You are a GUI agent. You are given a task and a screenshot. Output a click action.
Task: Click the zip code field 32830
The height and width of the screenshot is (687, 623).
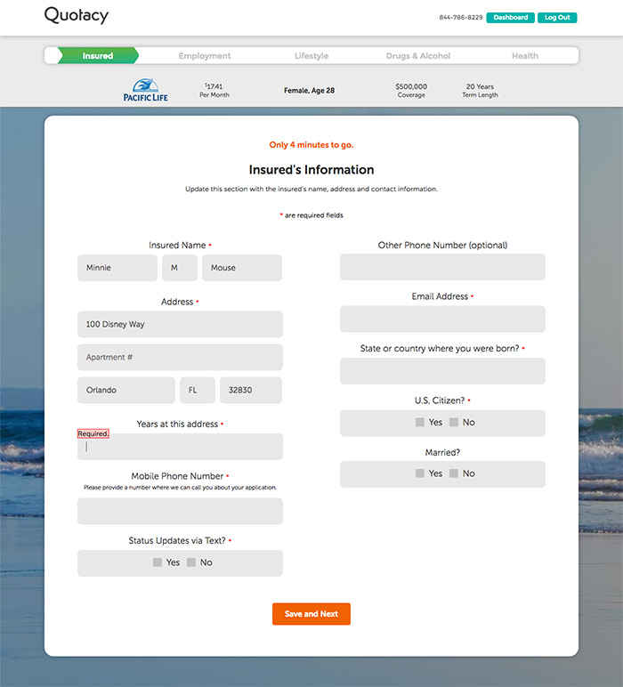[251, 390]
